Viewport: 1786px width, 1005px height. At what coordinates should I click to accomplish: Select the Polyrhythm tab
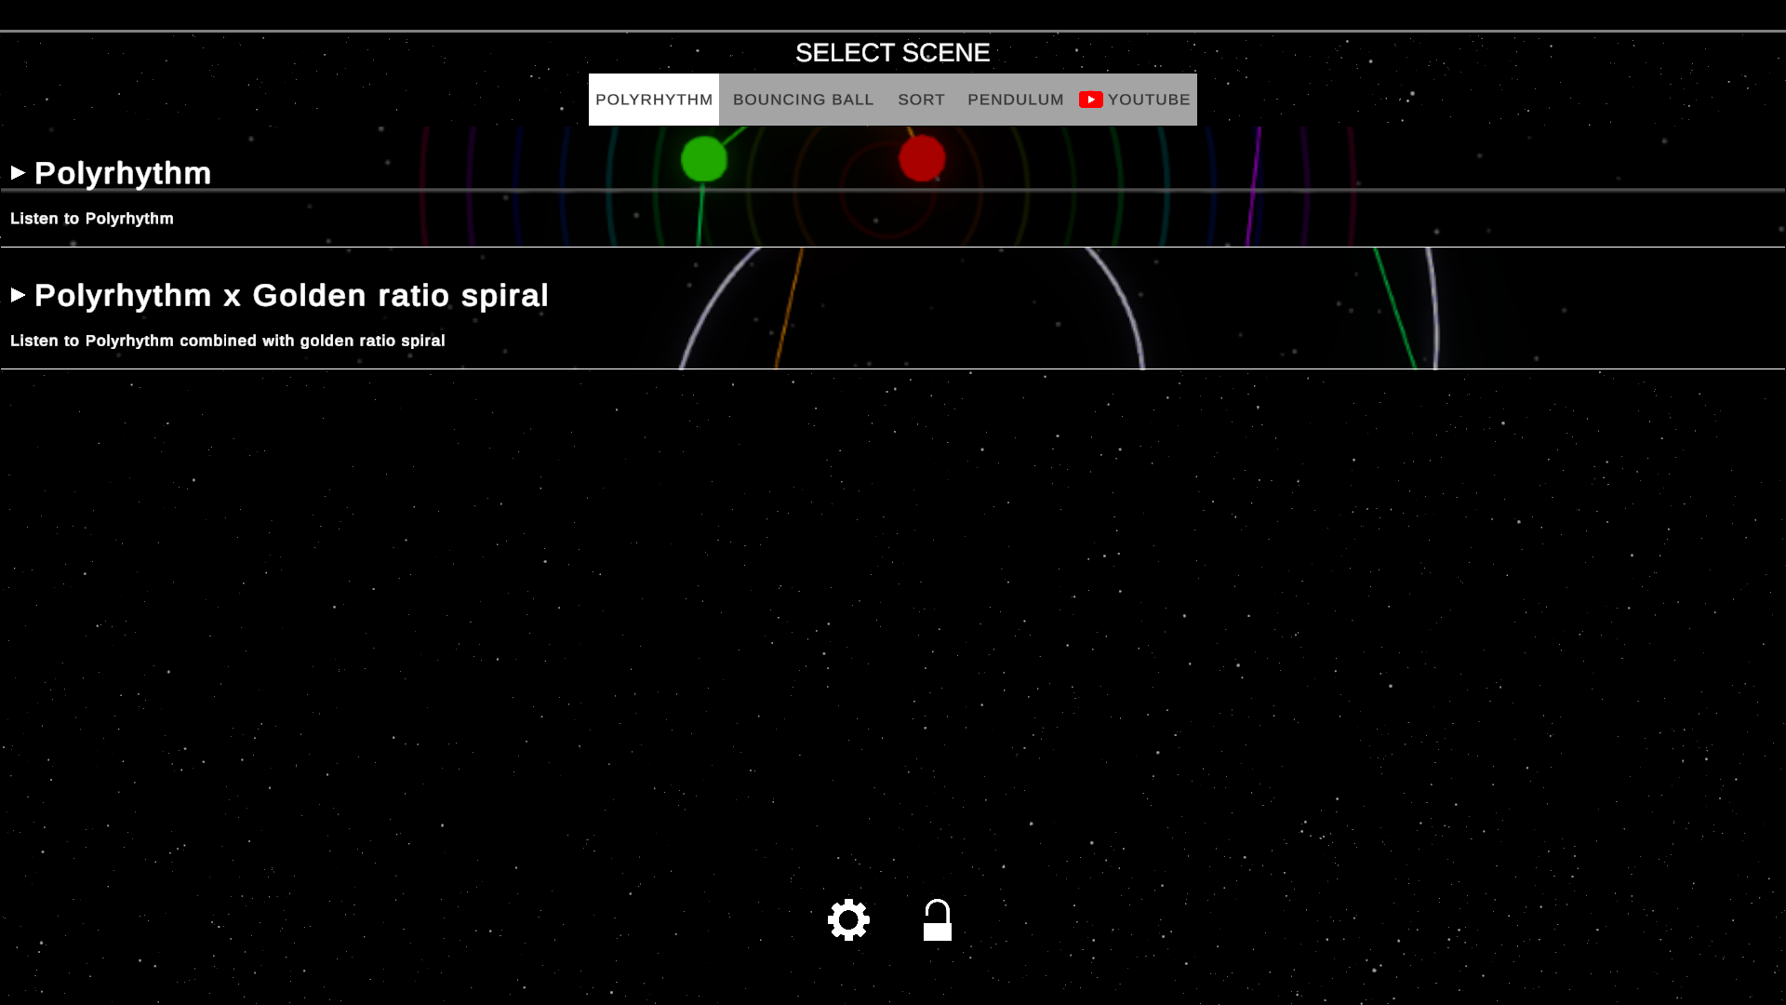pyautogui.click(x=654, y=100)
